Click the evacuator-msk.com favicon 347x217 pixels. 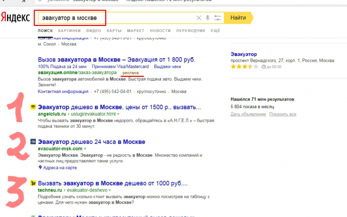[x=33, y=141]
